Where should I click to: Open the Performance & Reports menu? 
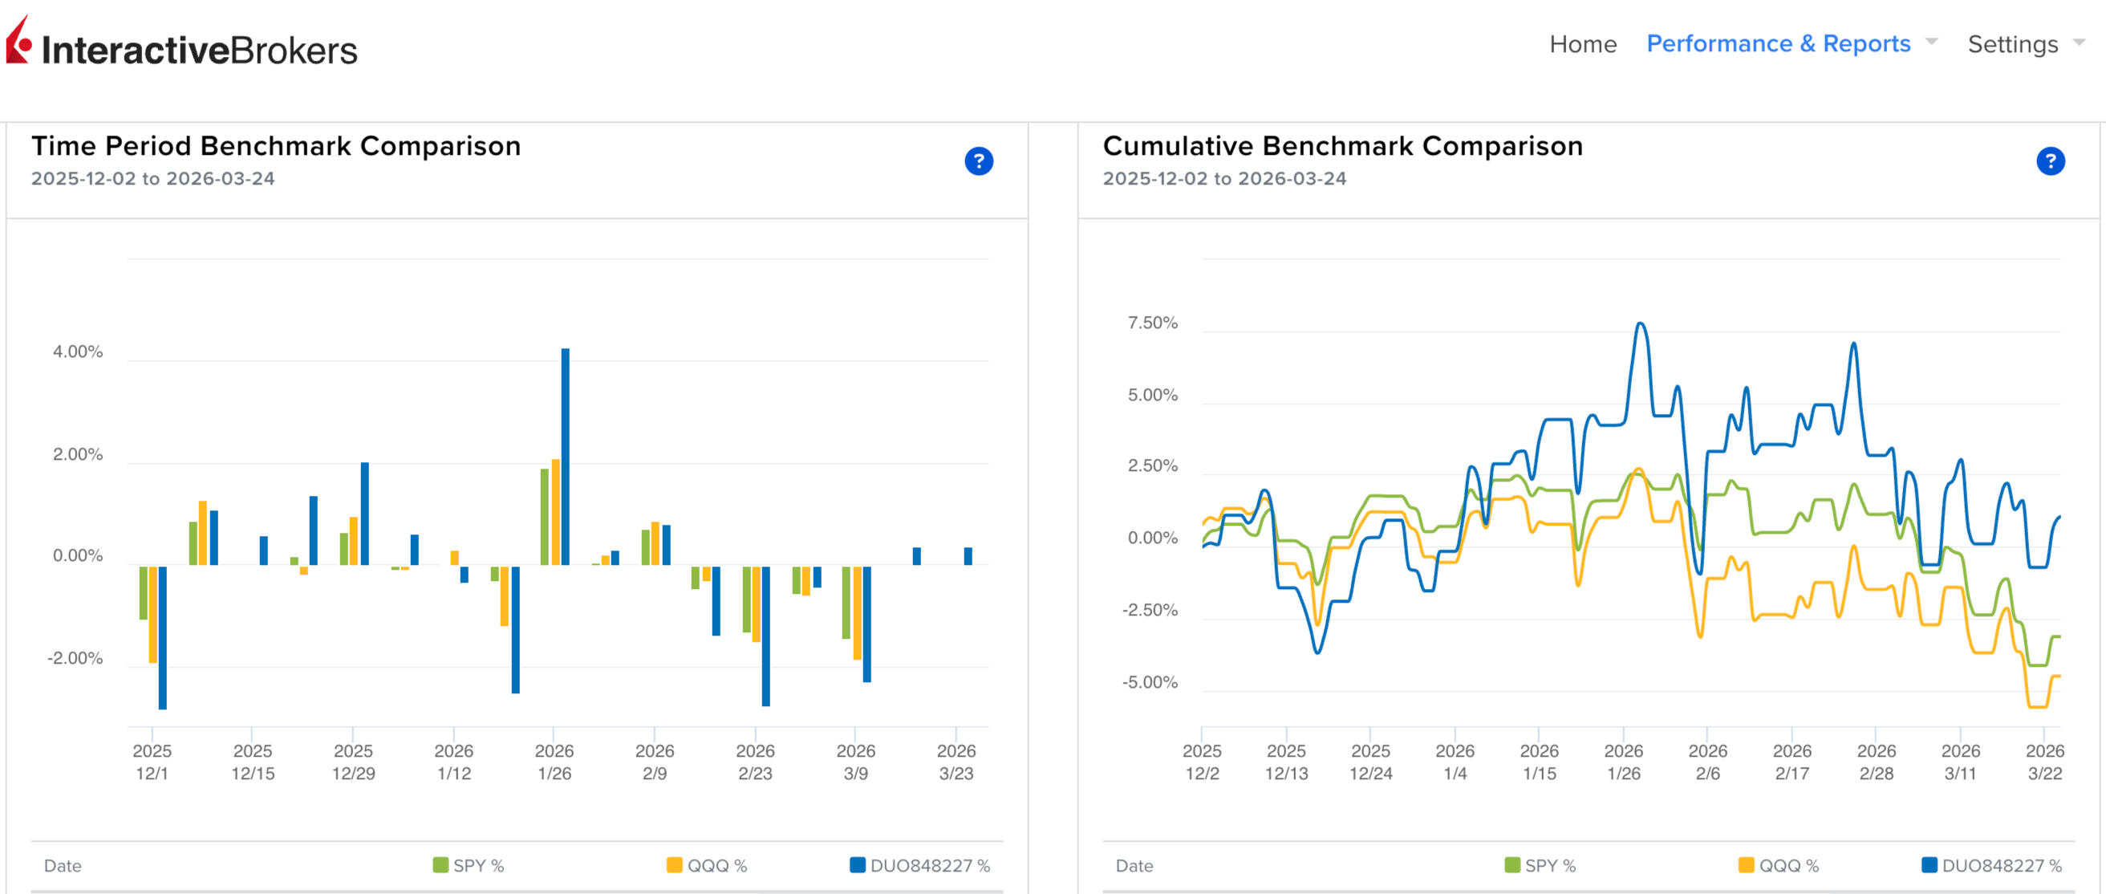(1778, 44)
